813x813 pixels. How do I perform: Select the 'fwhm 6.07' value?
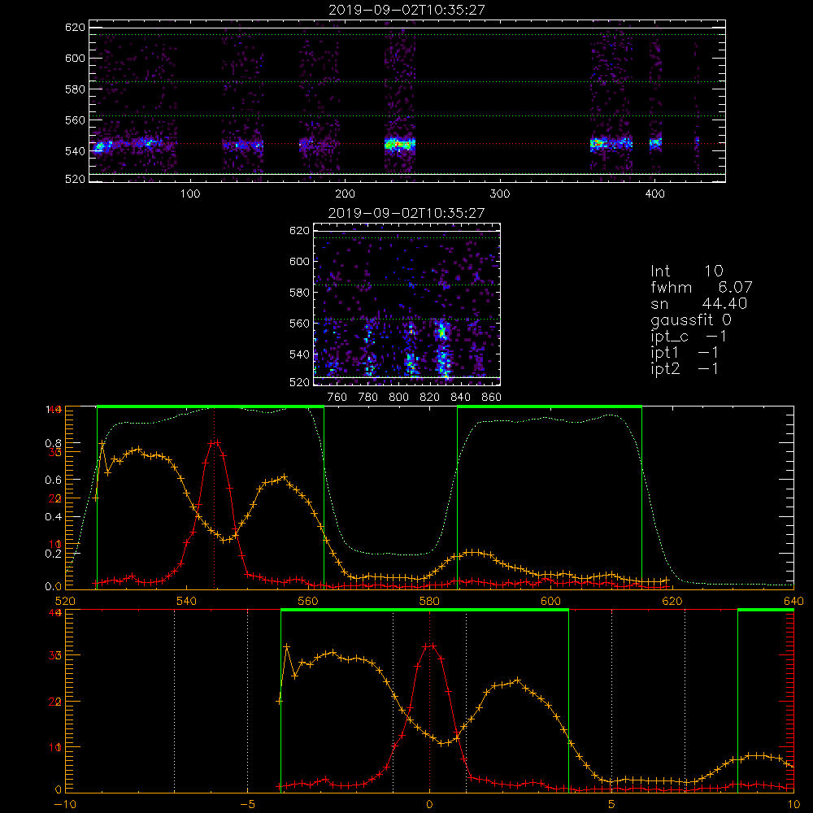[x=702, y=287]
